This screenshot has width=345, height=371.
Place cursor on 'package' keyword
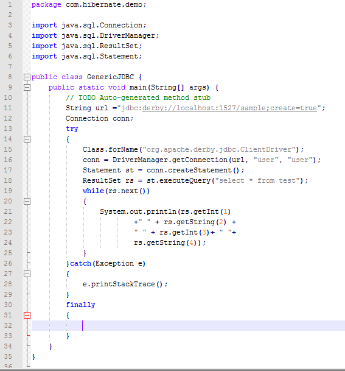point(46,5)
